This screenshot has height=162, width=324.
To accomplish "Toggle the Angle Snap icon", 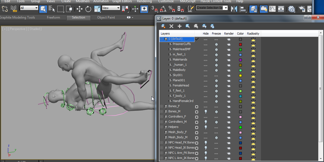I will (163, 9).
